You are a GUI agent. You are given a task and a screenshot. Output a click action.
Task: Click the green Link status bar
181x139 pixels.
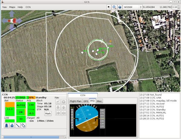pyautogui.click(x=10, y=121)
